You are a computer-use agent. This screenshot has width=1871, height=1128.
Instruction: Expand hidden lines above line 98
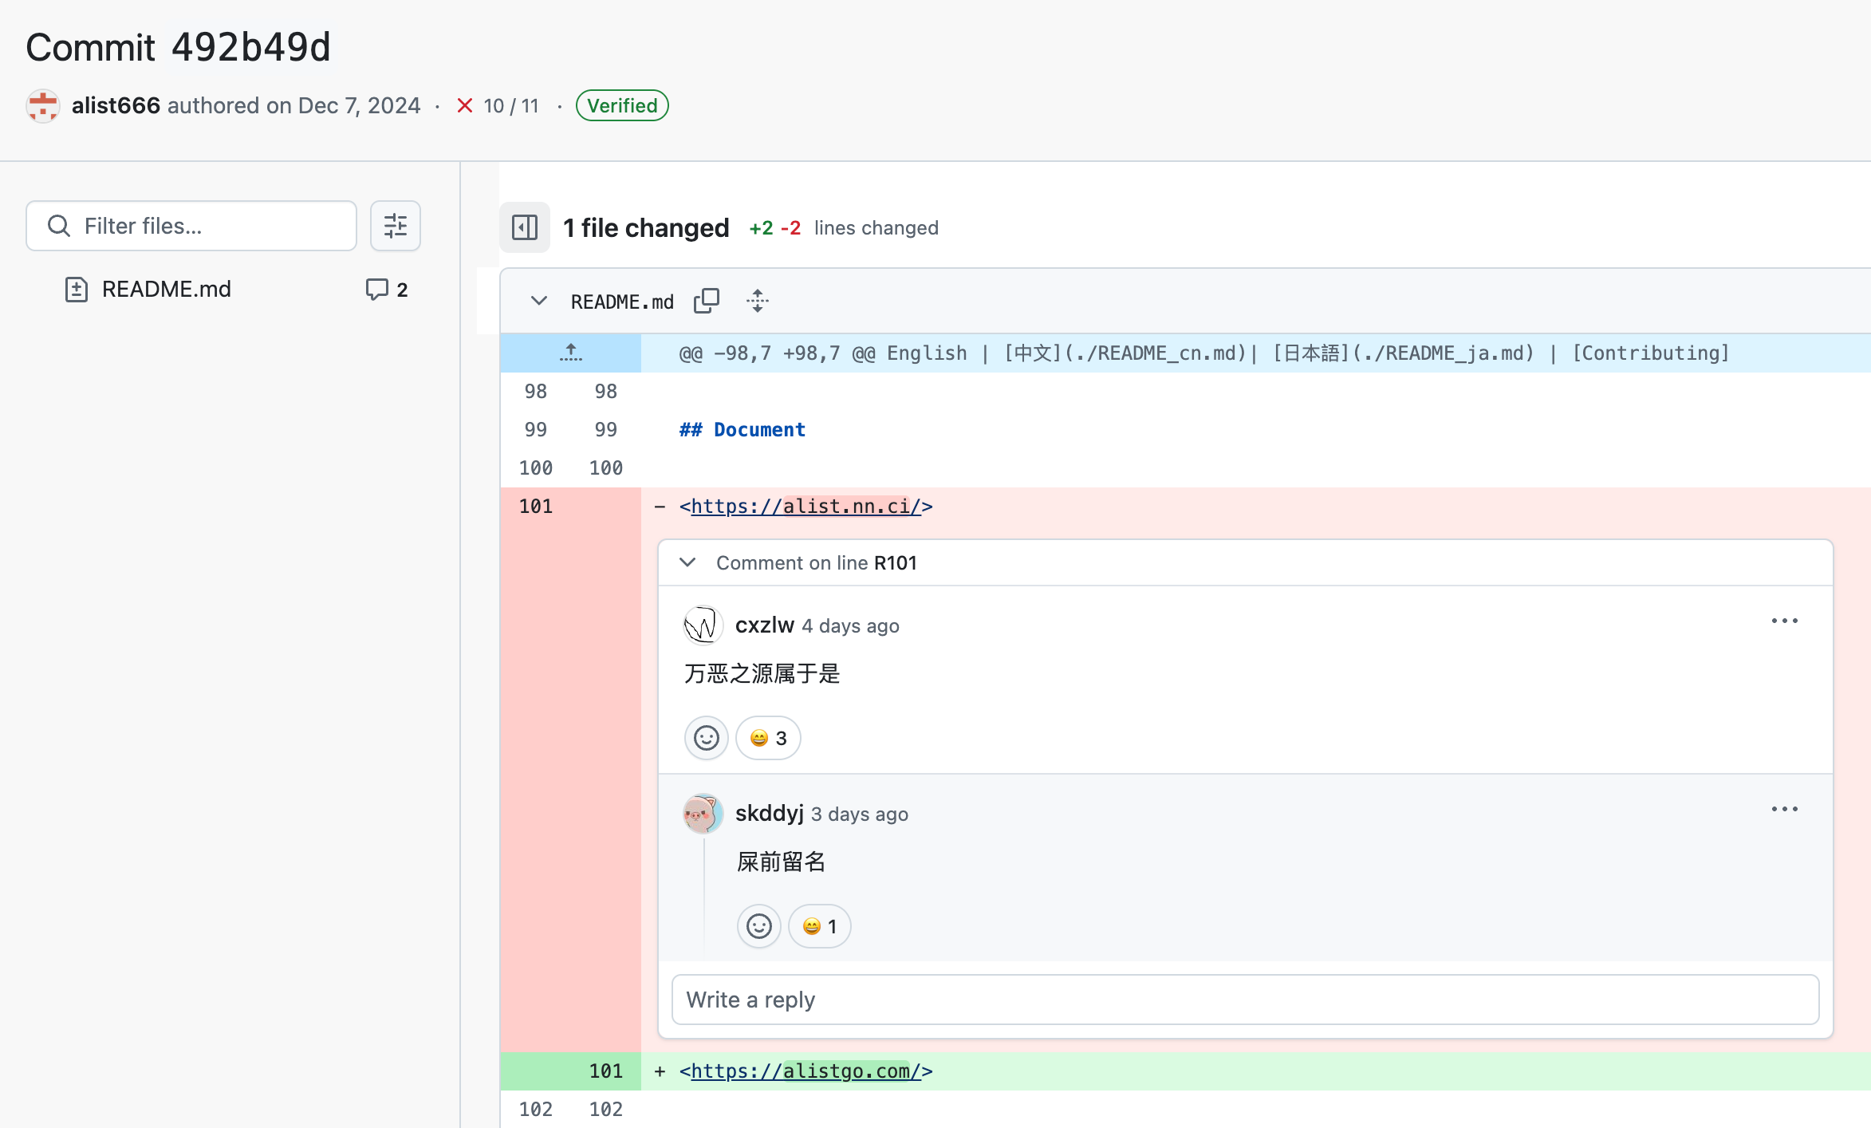point(570,353)
